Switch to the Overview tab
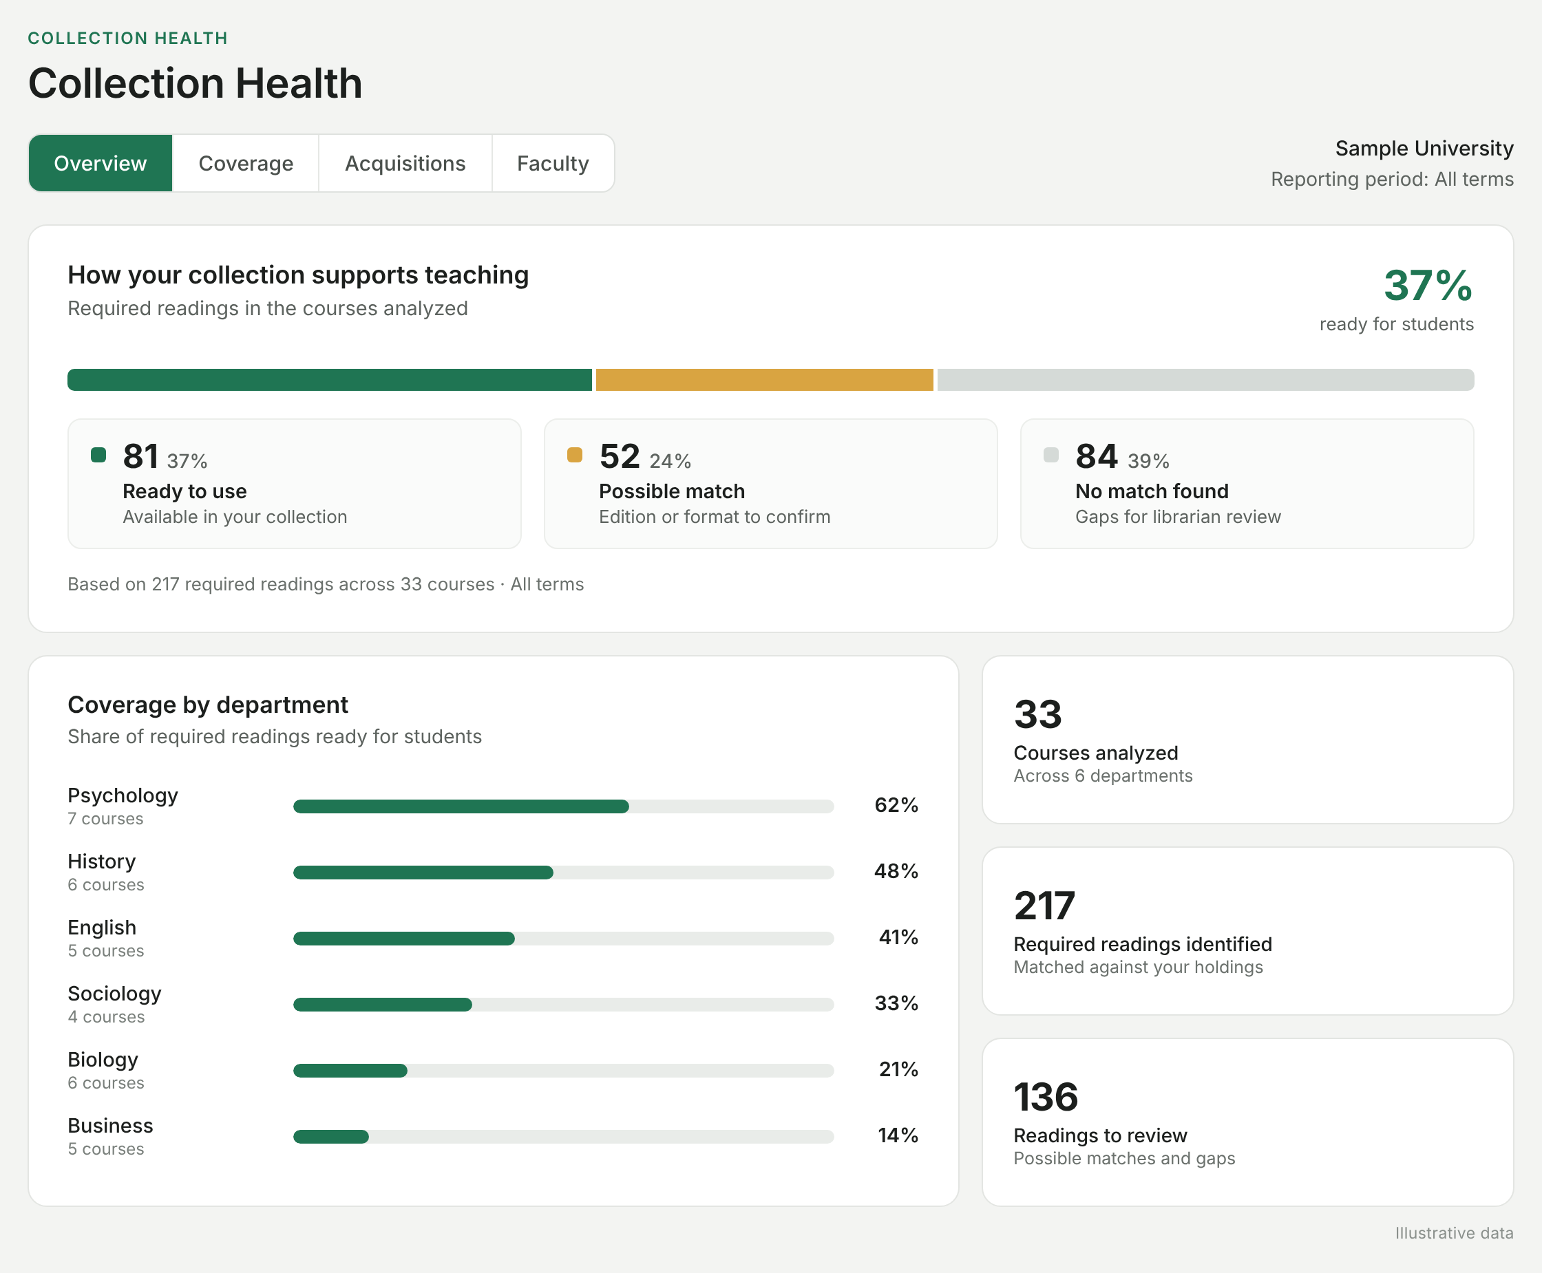The image size is (1542, 1273). click(101, 163)
